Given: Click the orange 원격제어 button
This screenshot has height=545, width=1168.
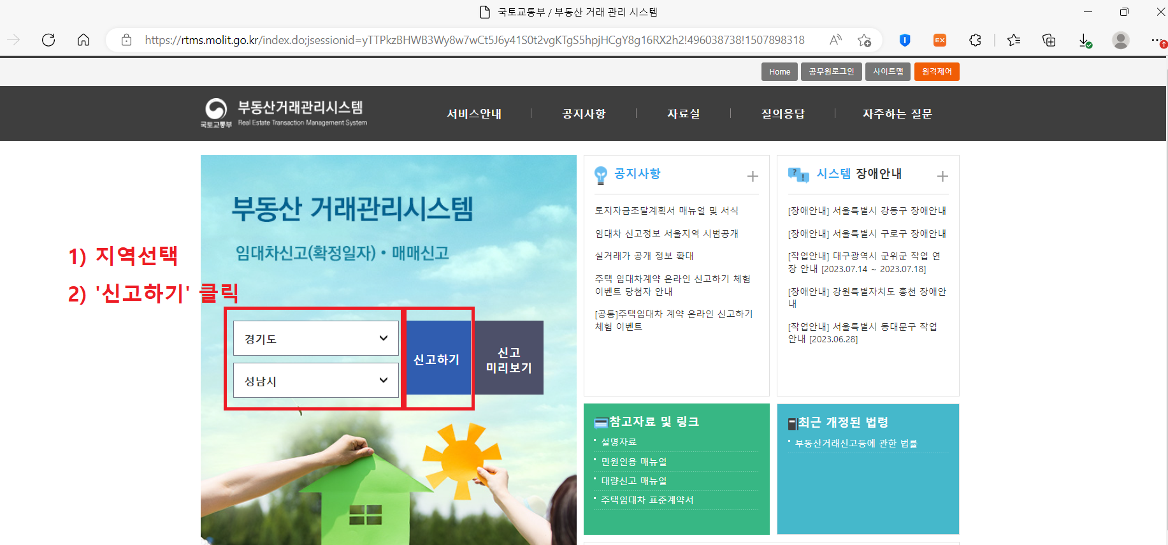Looking at the screenshot, I should 937,71.
